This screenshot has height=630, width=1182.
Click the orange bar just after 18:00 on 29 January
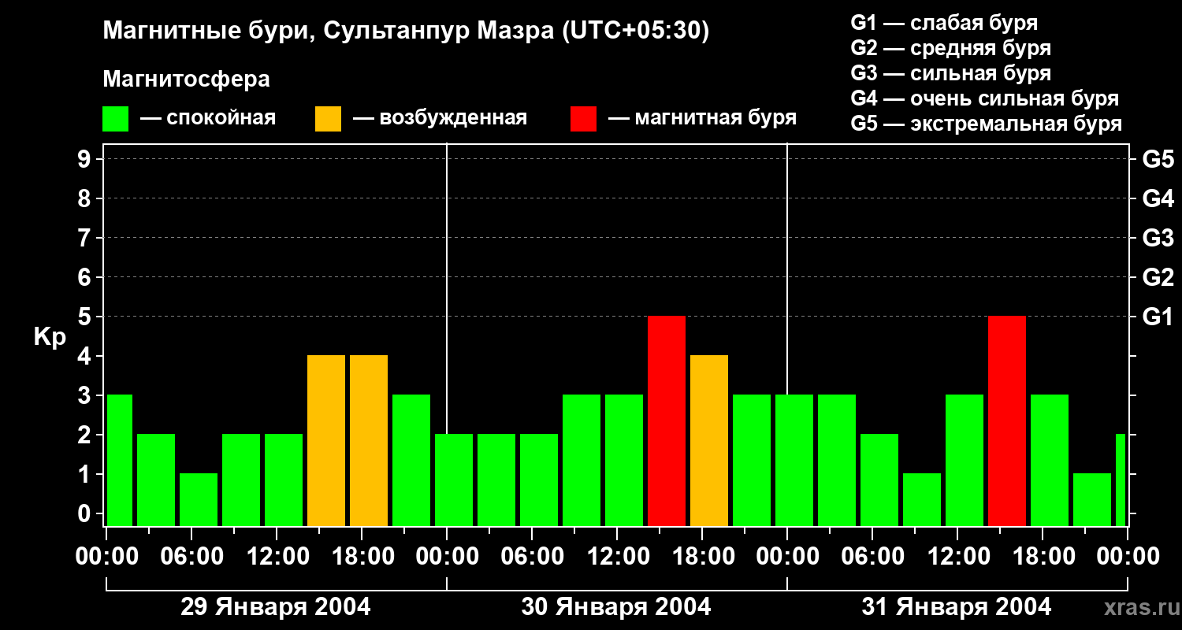(x=369, y=440)
